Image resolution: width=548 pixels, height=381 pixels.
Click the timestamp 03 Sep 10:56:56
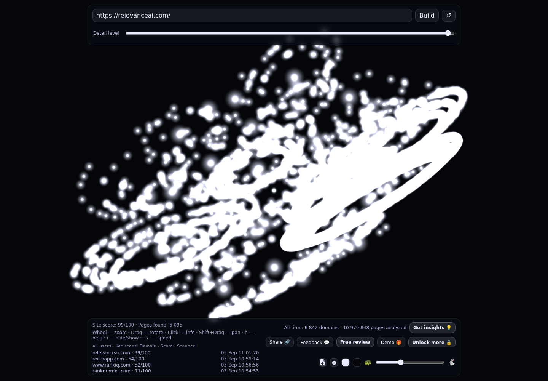240,365
